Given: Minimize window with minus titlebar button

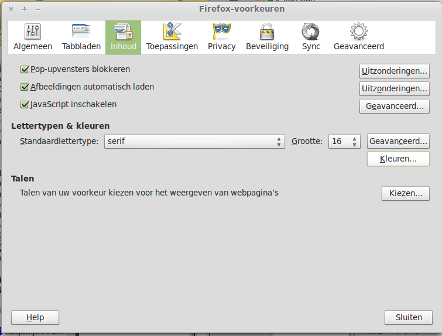Looking at the screenshot, I should [38, 9].
